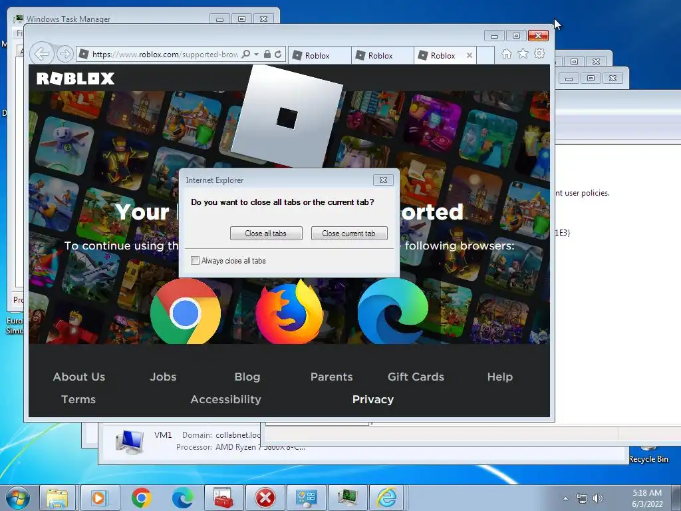Image resolution: width=681 pixels, height=511 pixels.
Task: Open the Terms footer link
Action: tap(78, 399)
